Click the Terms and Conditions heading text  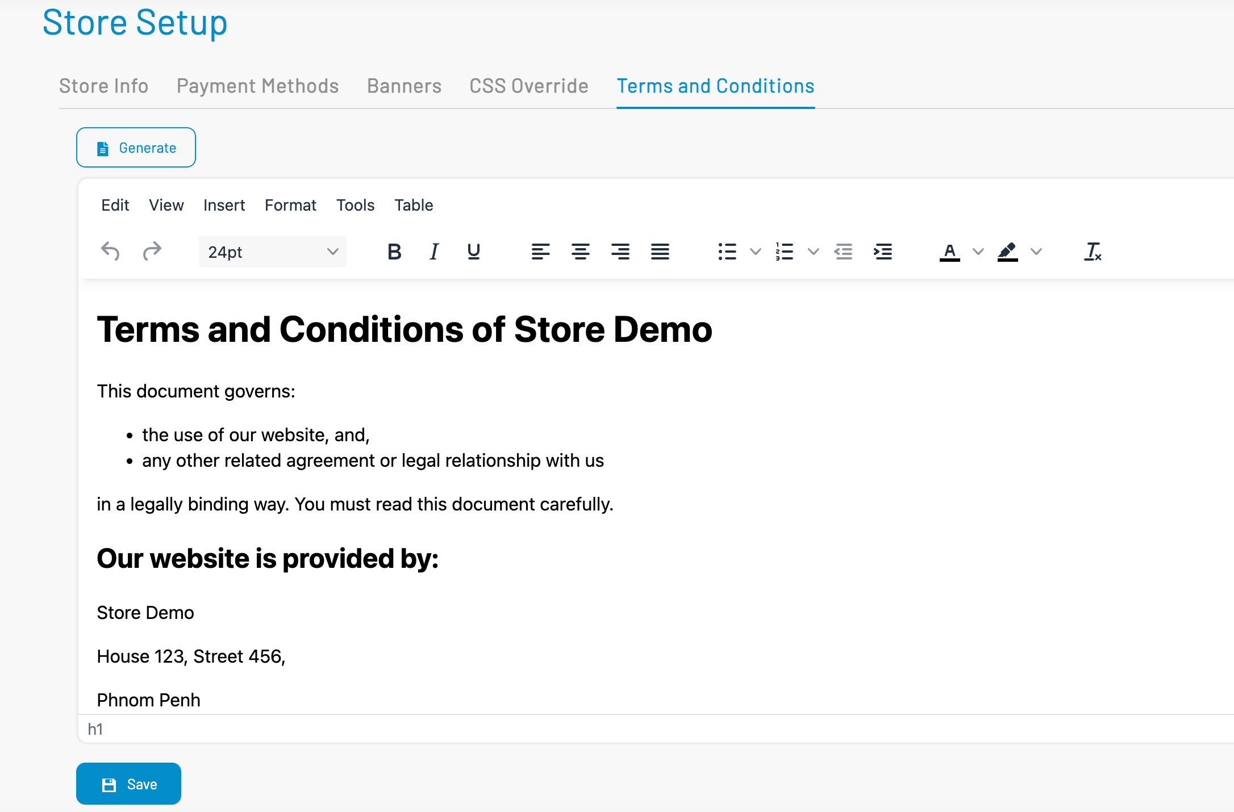(404, 329)
